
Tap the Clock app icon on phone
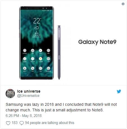tap(40, 50)
